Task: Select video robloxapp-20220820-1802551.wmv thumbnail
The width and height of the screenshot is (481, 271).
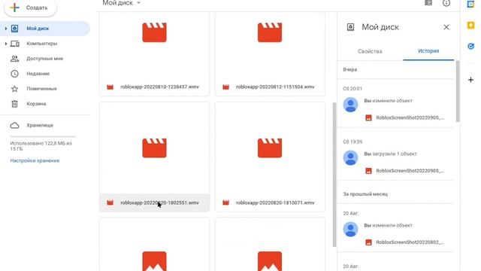Action: pyautogui.click(x=154, y=148)
